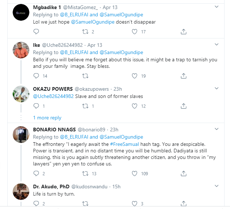Viewport: 230px width, 209px height.
Task: Share BONARIO NNAGS' tweet
Action: (184, 173)
